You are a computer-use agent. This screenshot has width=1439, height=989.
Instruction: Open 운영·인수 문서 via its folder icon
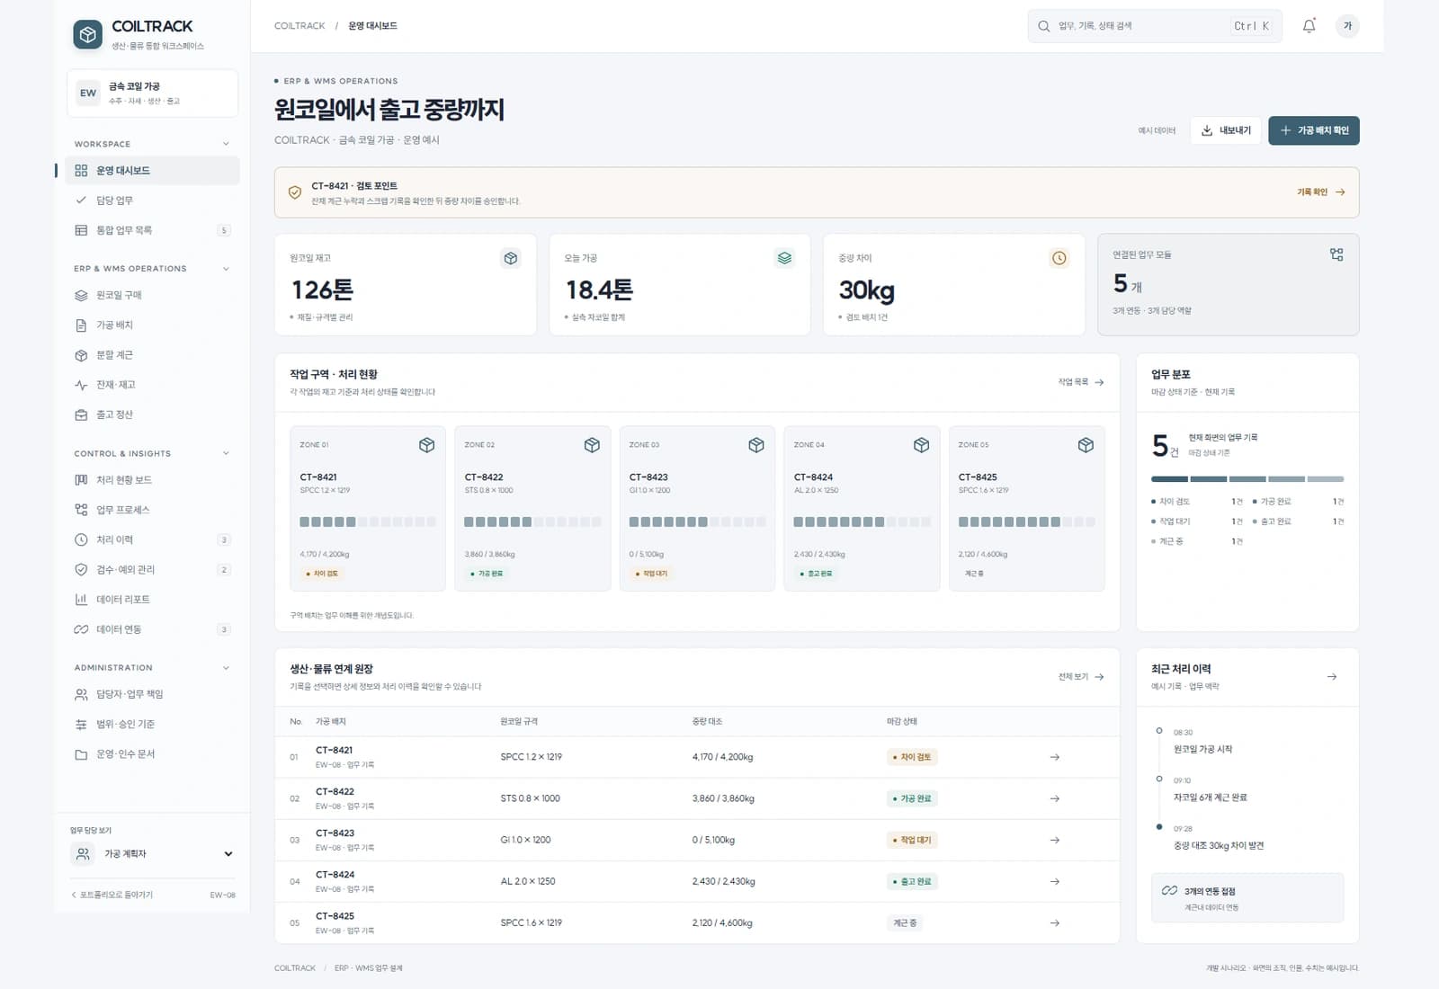81,754
